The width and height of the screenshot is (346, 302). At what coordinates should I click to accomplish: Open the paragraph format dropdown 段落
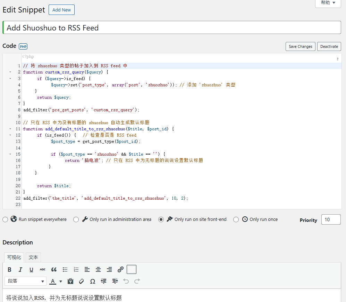(x=26, y=281)
